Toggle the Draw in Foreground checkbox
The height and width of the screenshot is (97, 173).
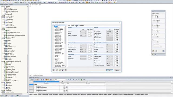[5, 10]
